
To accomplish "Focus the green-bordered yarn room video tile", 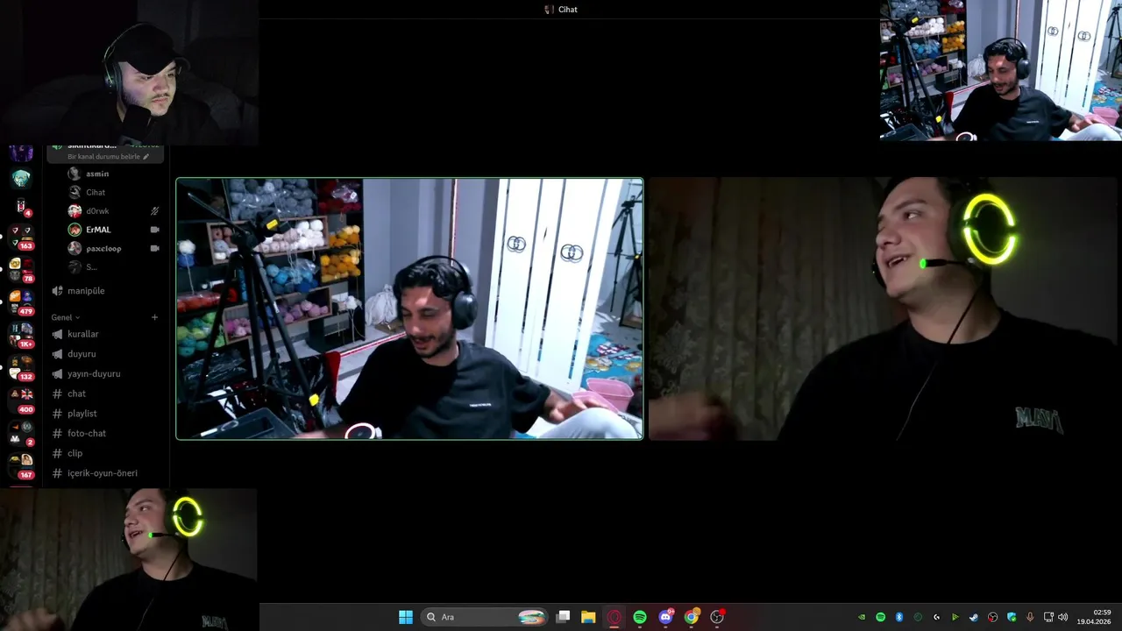I will (x=409, y=308).
